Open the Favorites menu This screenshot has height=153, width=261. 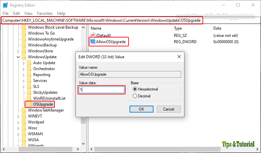point(45,13)
